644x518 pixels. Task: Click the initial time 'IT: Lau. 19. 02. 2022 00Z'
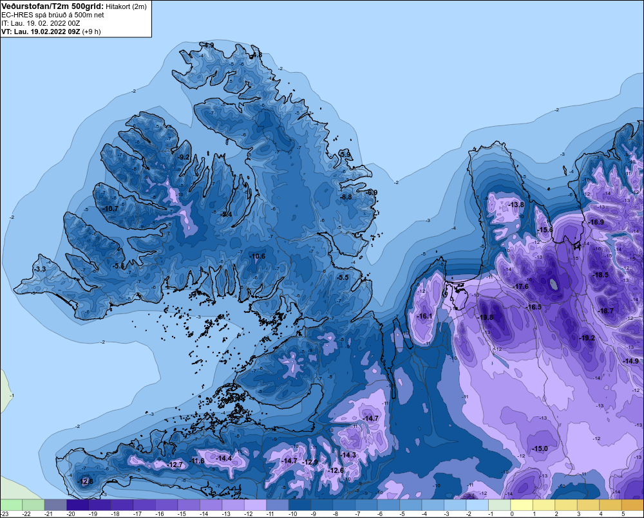click(x=41, y=23)
